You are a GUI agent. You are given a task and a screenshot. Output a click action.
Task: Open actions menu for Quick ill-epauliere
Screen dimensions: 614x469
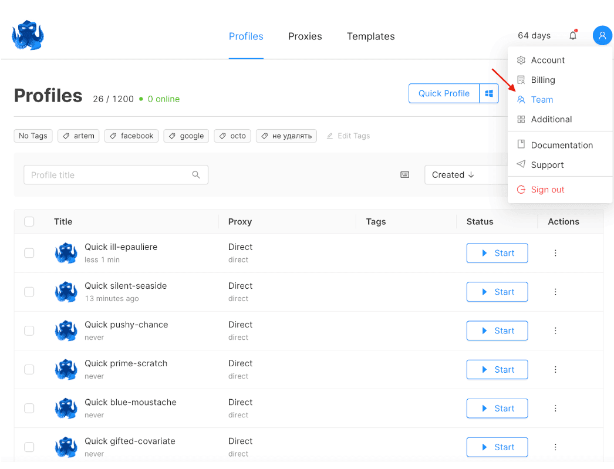[x=555, y=253]
